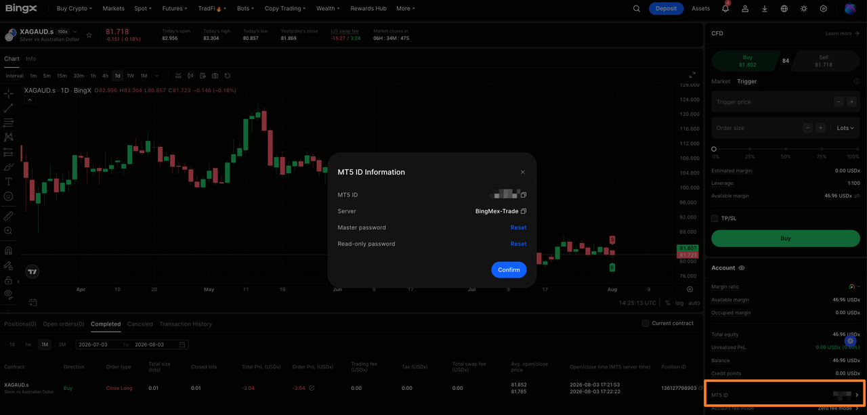The width and height of the screenshot is (867, 415).
Task: Copy the MT5 ID in the dialog
Action: (x=524, y=195)
